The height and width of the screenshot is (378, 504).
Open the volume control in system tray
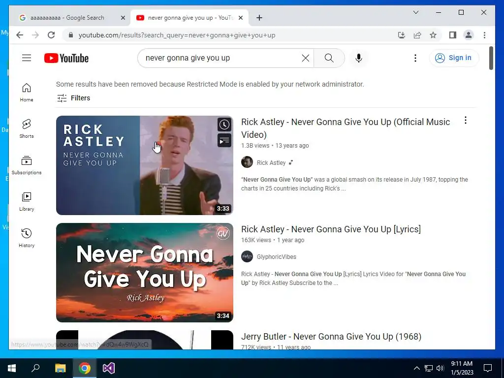441,368
